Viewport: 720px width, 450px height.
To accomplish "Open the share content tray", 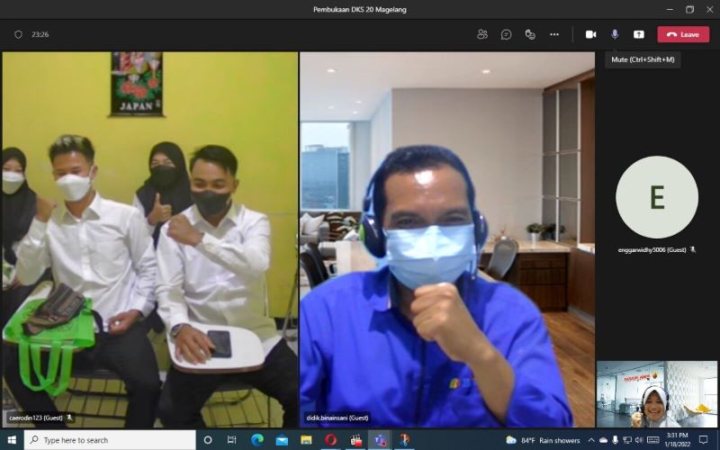I will [639, 34].
